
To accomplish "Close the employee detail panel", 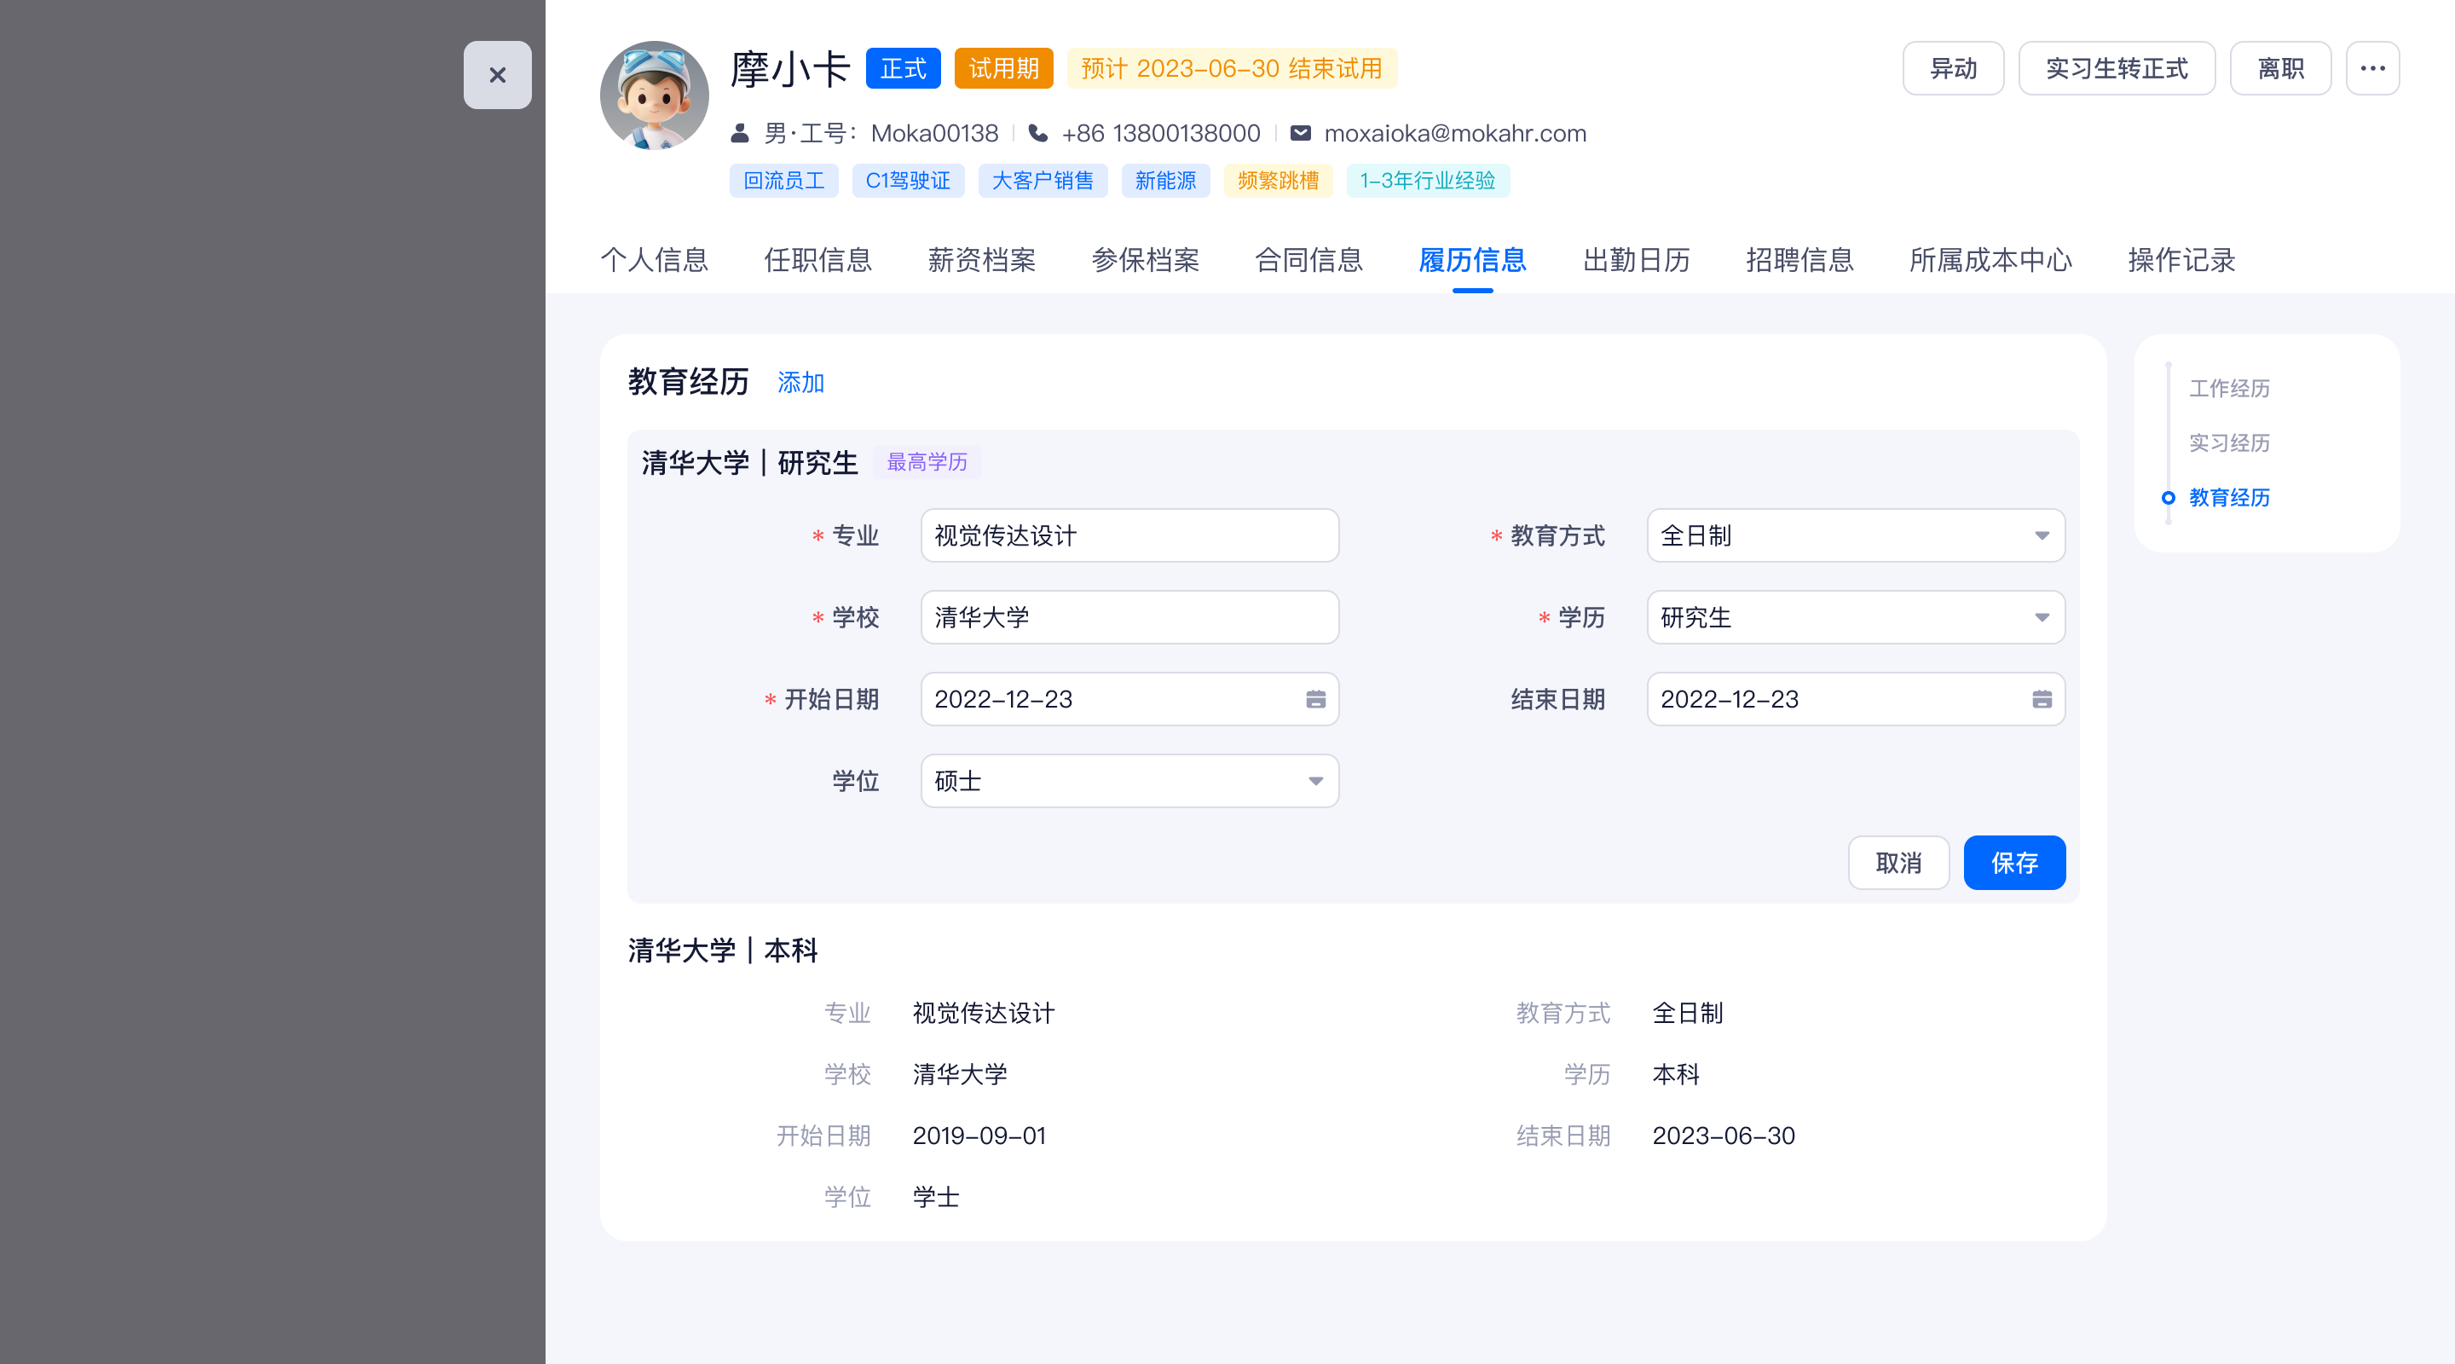I will 496,74.
